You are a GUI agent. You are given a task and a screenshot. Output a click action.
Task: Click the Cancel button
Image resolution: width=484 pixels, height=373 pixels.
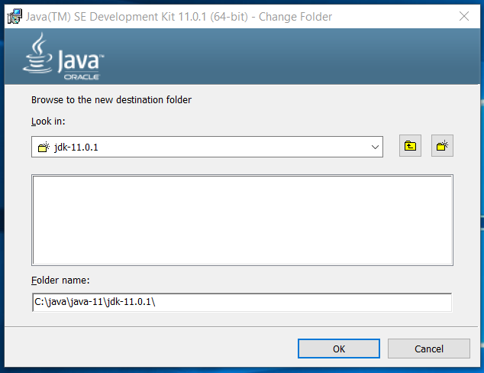pyautogui.click(x=429, y=349)
